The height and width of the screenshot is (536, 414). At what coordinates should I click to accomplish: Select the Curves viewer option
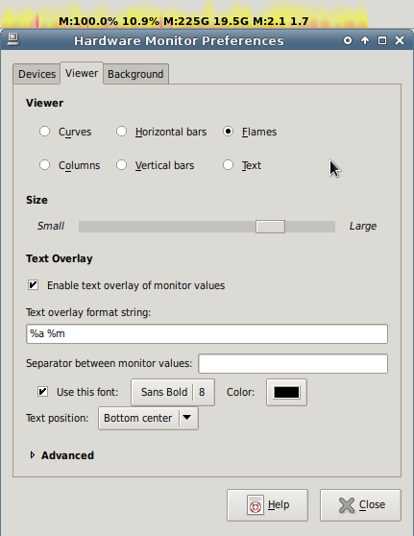[x=44, y=132]
